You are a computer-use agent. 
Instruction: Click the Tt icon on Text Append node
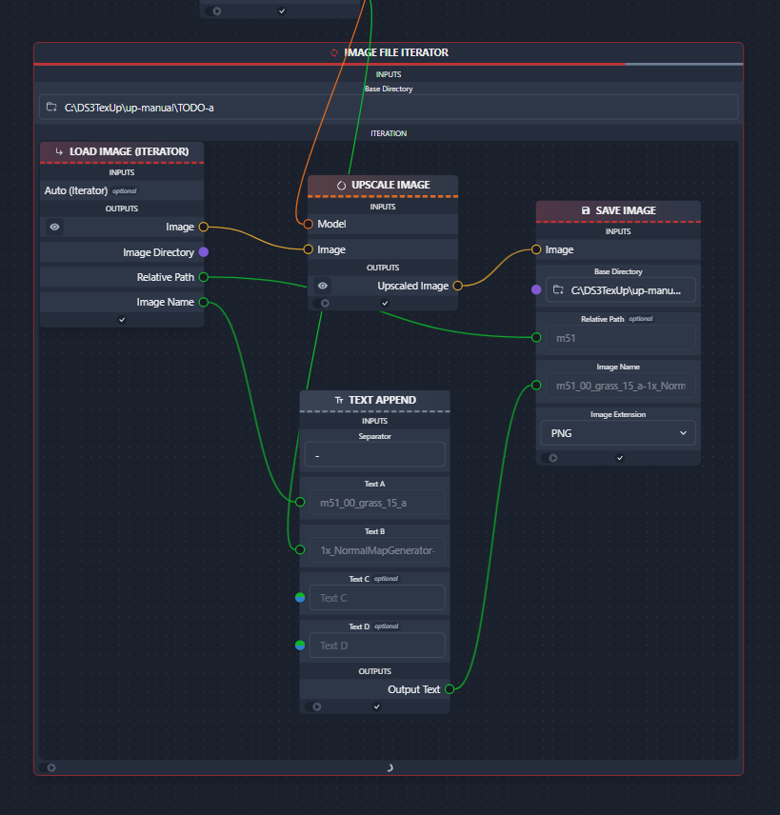[x=339, y=400]
